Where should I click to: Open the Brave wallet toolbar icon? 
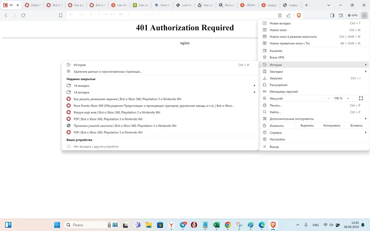[341, 15]
